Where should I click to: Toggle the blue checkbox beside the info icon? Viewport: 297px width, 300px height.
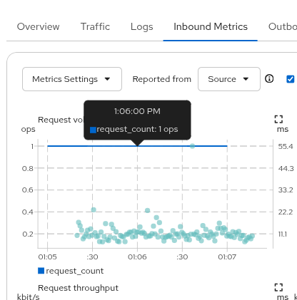pos(291,79)
